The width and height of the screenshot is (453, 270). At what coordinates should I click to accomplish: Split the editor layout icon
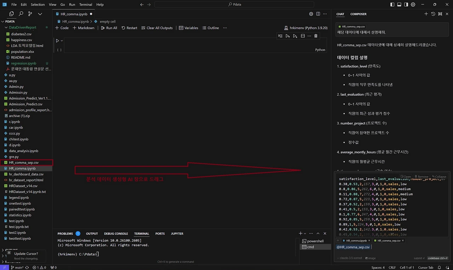318,14
